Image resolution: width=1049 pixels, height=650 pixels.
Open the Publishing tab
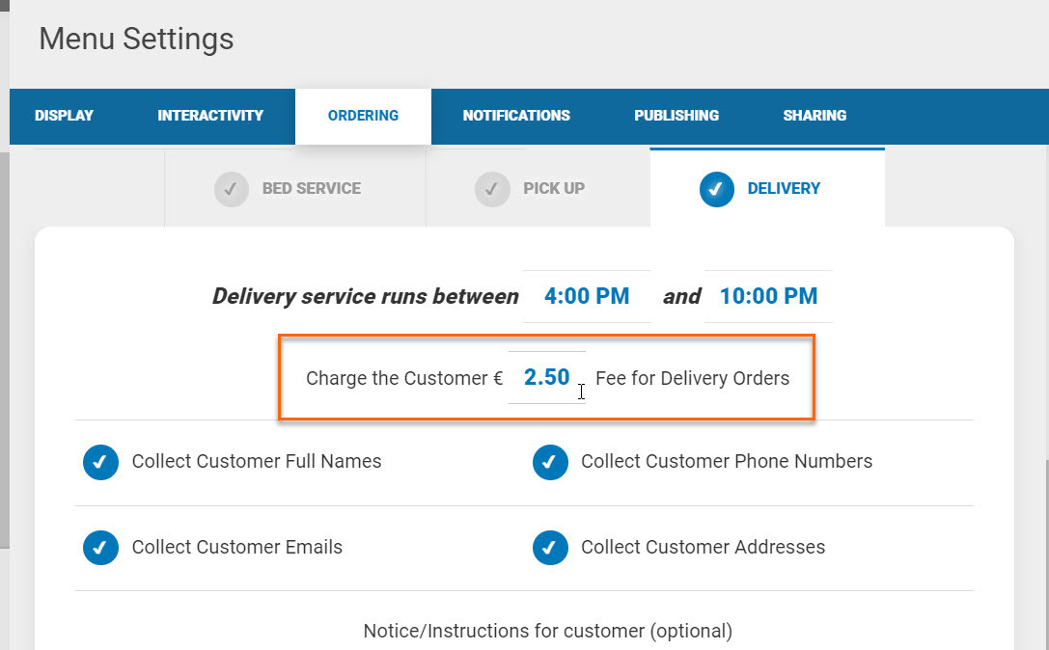[676, 116]
